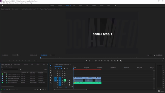Screen dimensions: 165x93
Task: Step forward one frame in Program monitor
Action: tap(105, 61)
